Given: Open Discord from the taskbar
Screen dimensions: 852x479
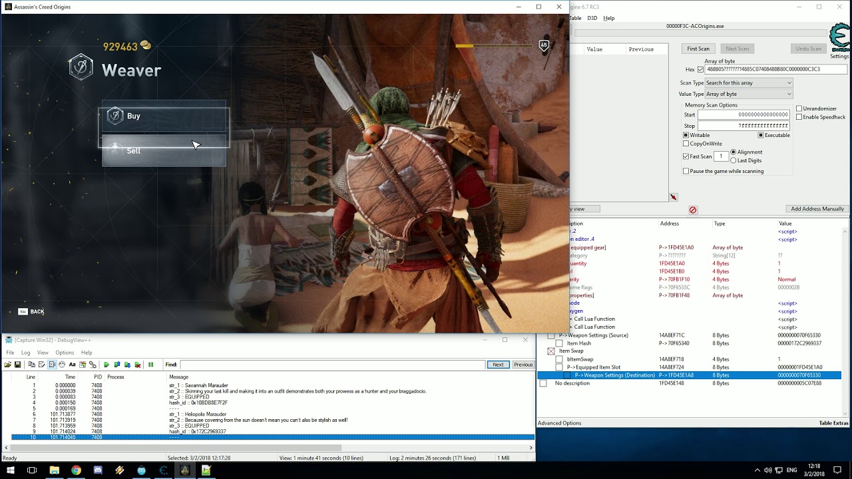Looking at the screenshot, I should click(98, 470).
